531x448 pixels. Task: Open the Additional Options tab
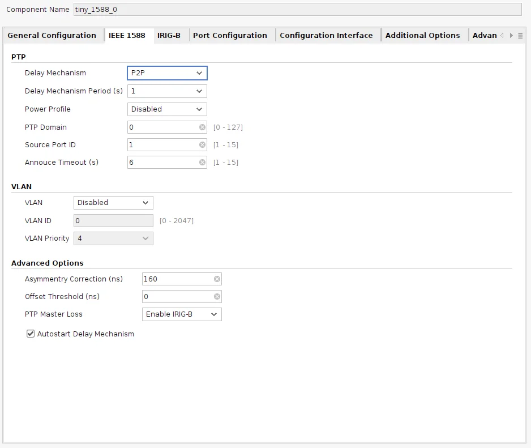tap(422, 35)
